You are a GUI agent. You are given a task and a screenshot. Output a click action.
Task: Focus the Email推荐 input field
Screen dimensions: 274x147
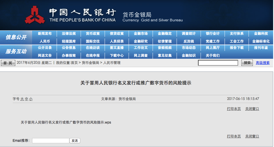tap(51, 141)
